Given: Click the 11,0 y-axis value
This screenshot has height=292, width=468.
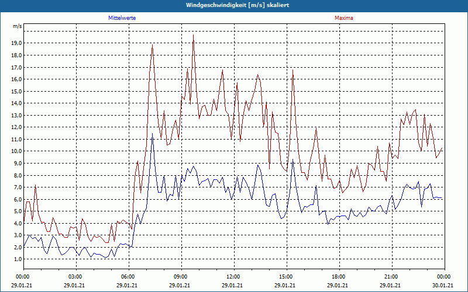Looking at the screenshot, I should point(16,140).
